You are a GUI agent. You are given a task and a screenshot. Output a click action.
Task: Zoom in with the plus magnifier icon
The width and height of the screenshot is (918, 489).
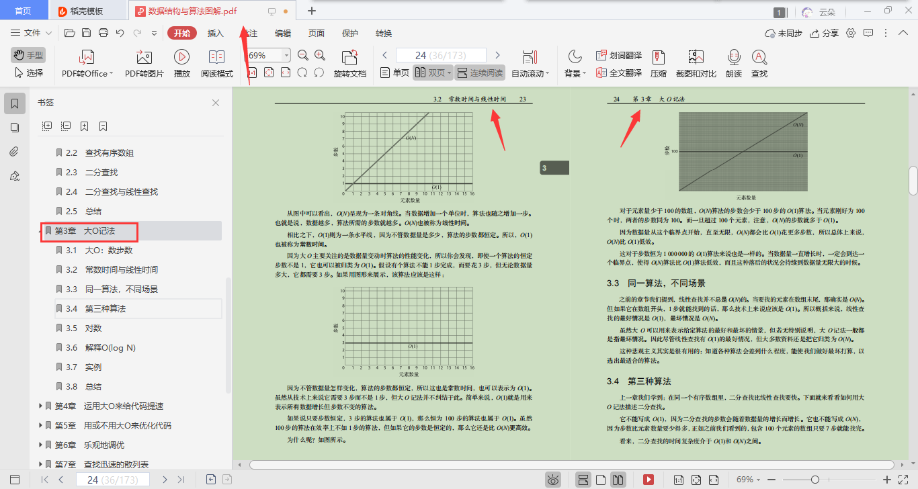coord(320,55)
